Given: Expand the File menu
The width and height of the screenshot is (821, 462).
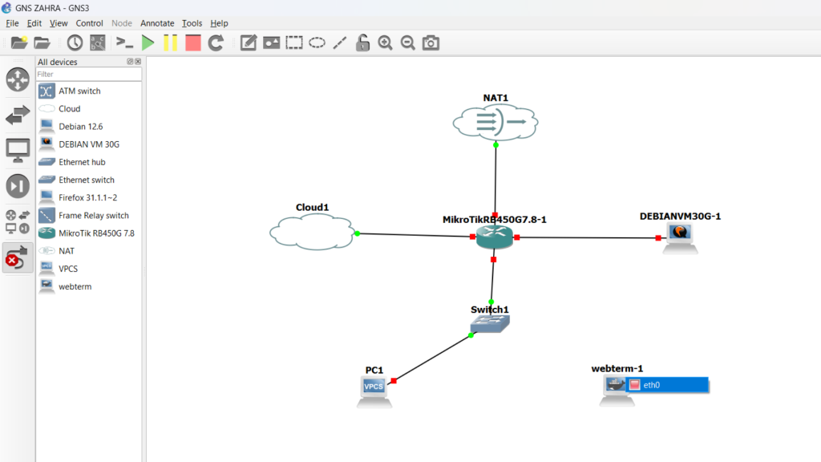Looking at the screenshot, I should [12, 23].
